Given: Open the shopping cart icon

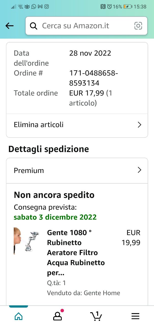Looking at the screenshot, I should click(96, 316).
